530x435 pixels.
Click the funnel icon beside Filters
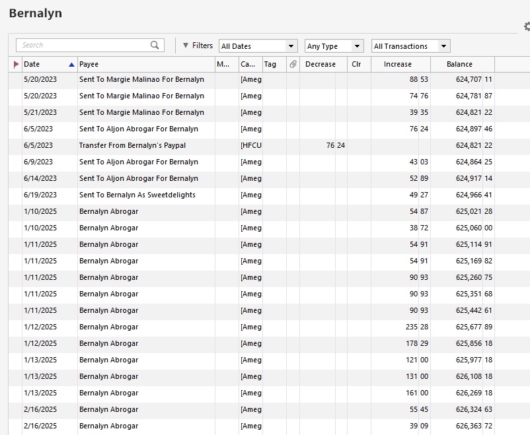pos(186,46)
